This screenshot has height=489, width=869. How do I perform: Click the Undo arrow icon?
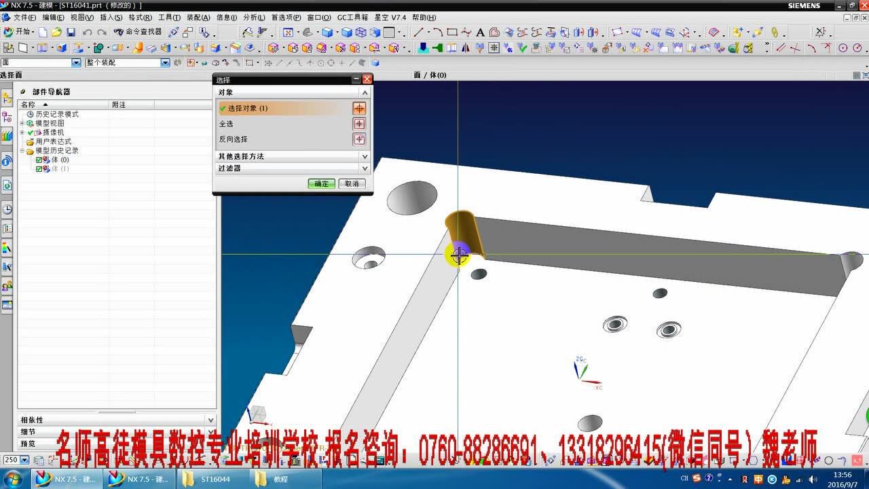[88, 32]
